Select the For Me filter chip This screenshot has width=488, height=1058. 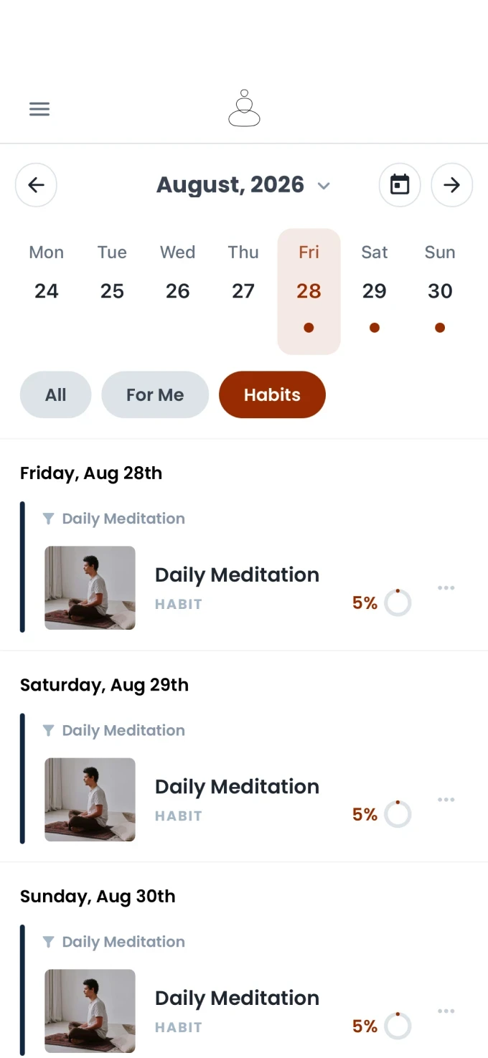click(155, 395)
